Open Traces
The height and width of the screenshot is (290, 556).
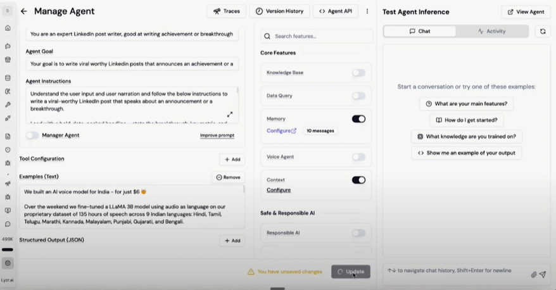[x=227, y=11]
